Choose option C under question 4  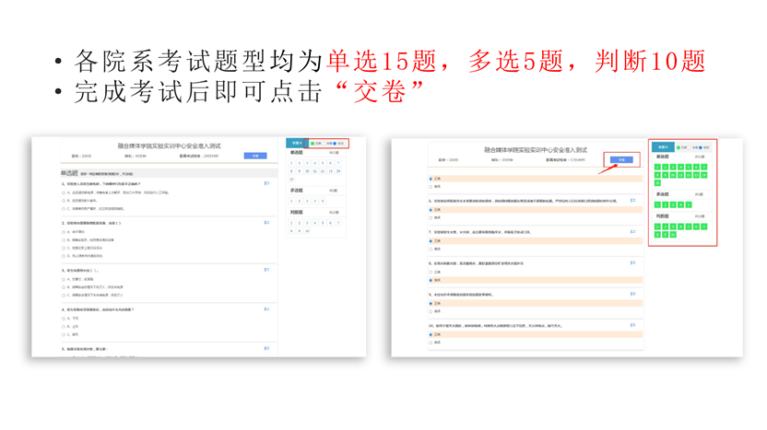(x=65, y=334)
